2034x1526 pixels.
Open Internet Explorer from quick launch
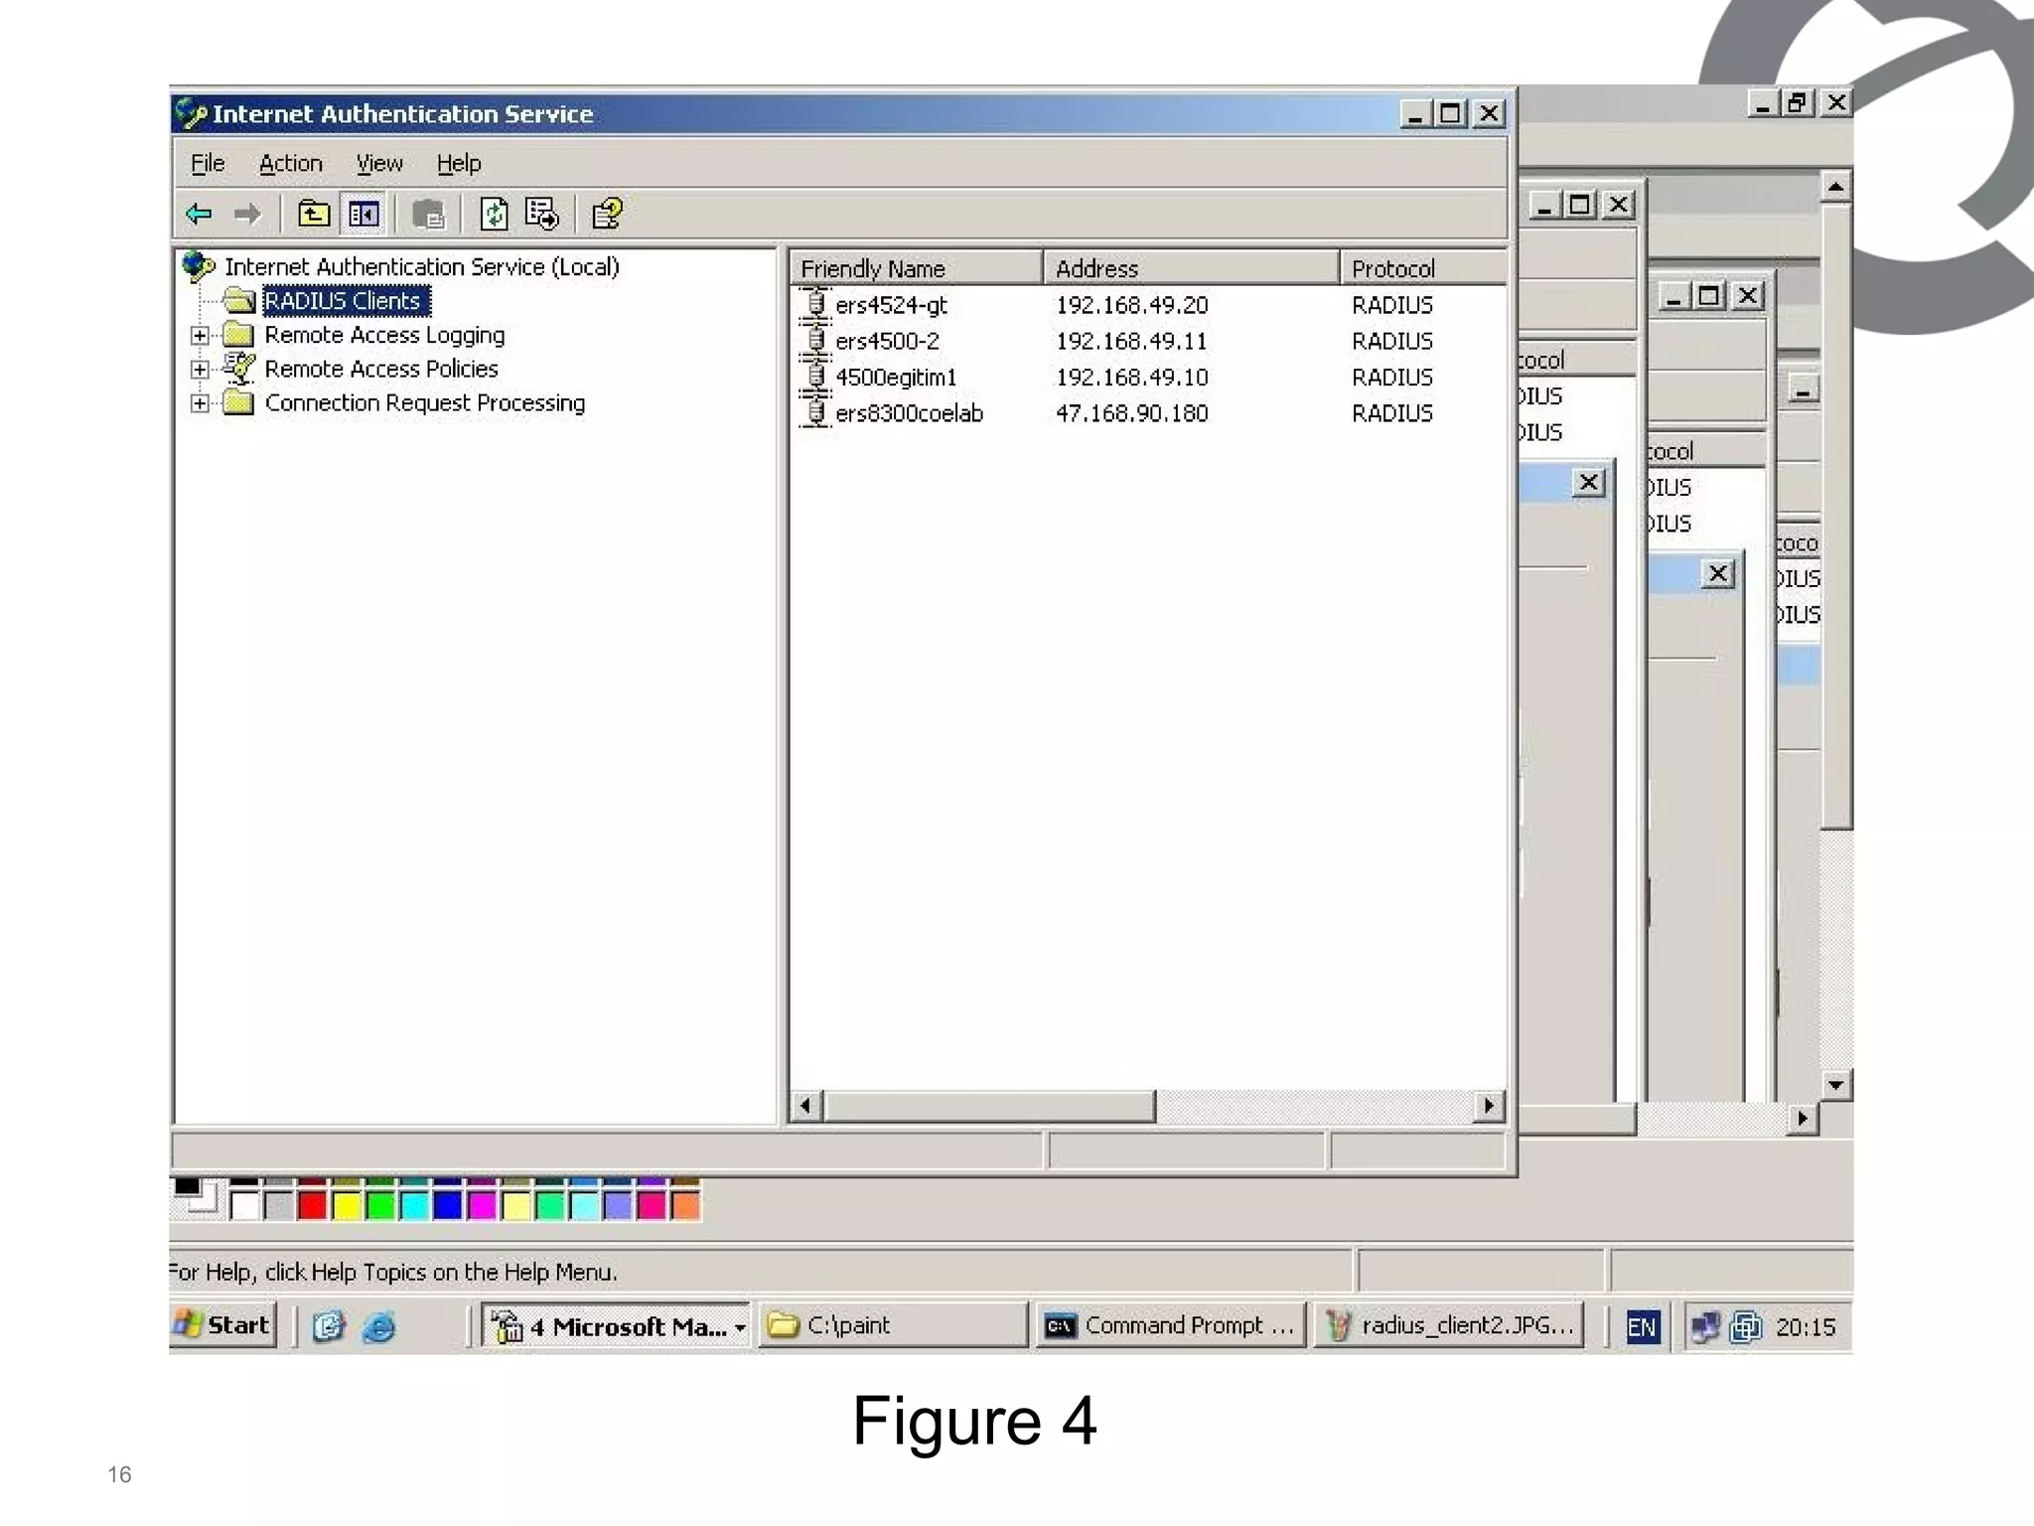click(x=378, y=1326)
